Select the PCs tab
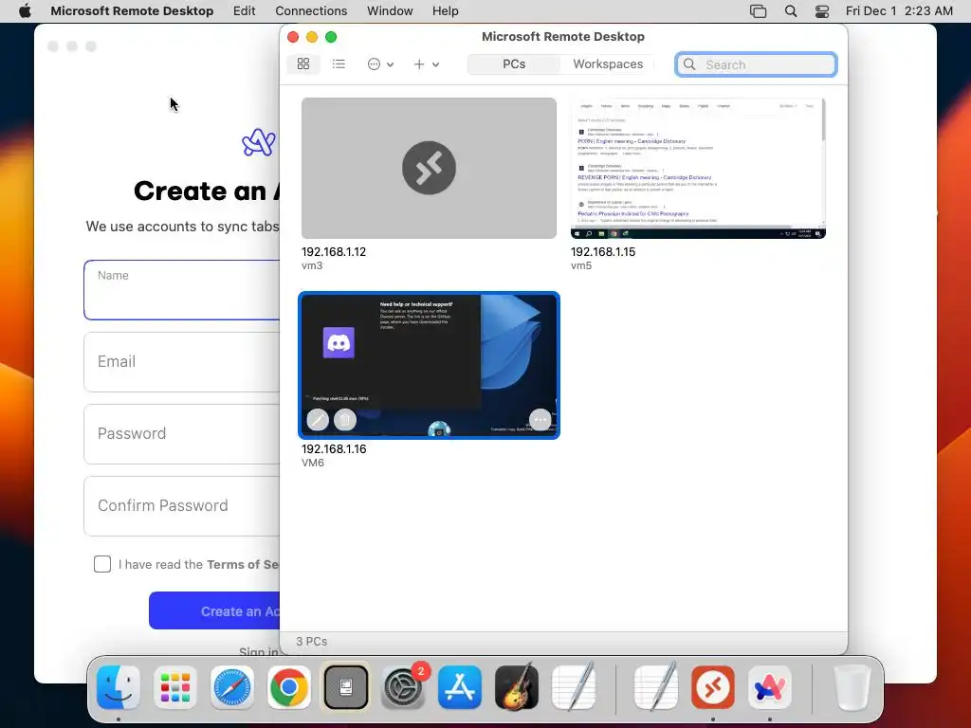 [514, 64]
